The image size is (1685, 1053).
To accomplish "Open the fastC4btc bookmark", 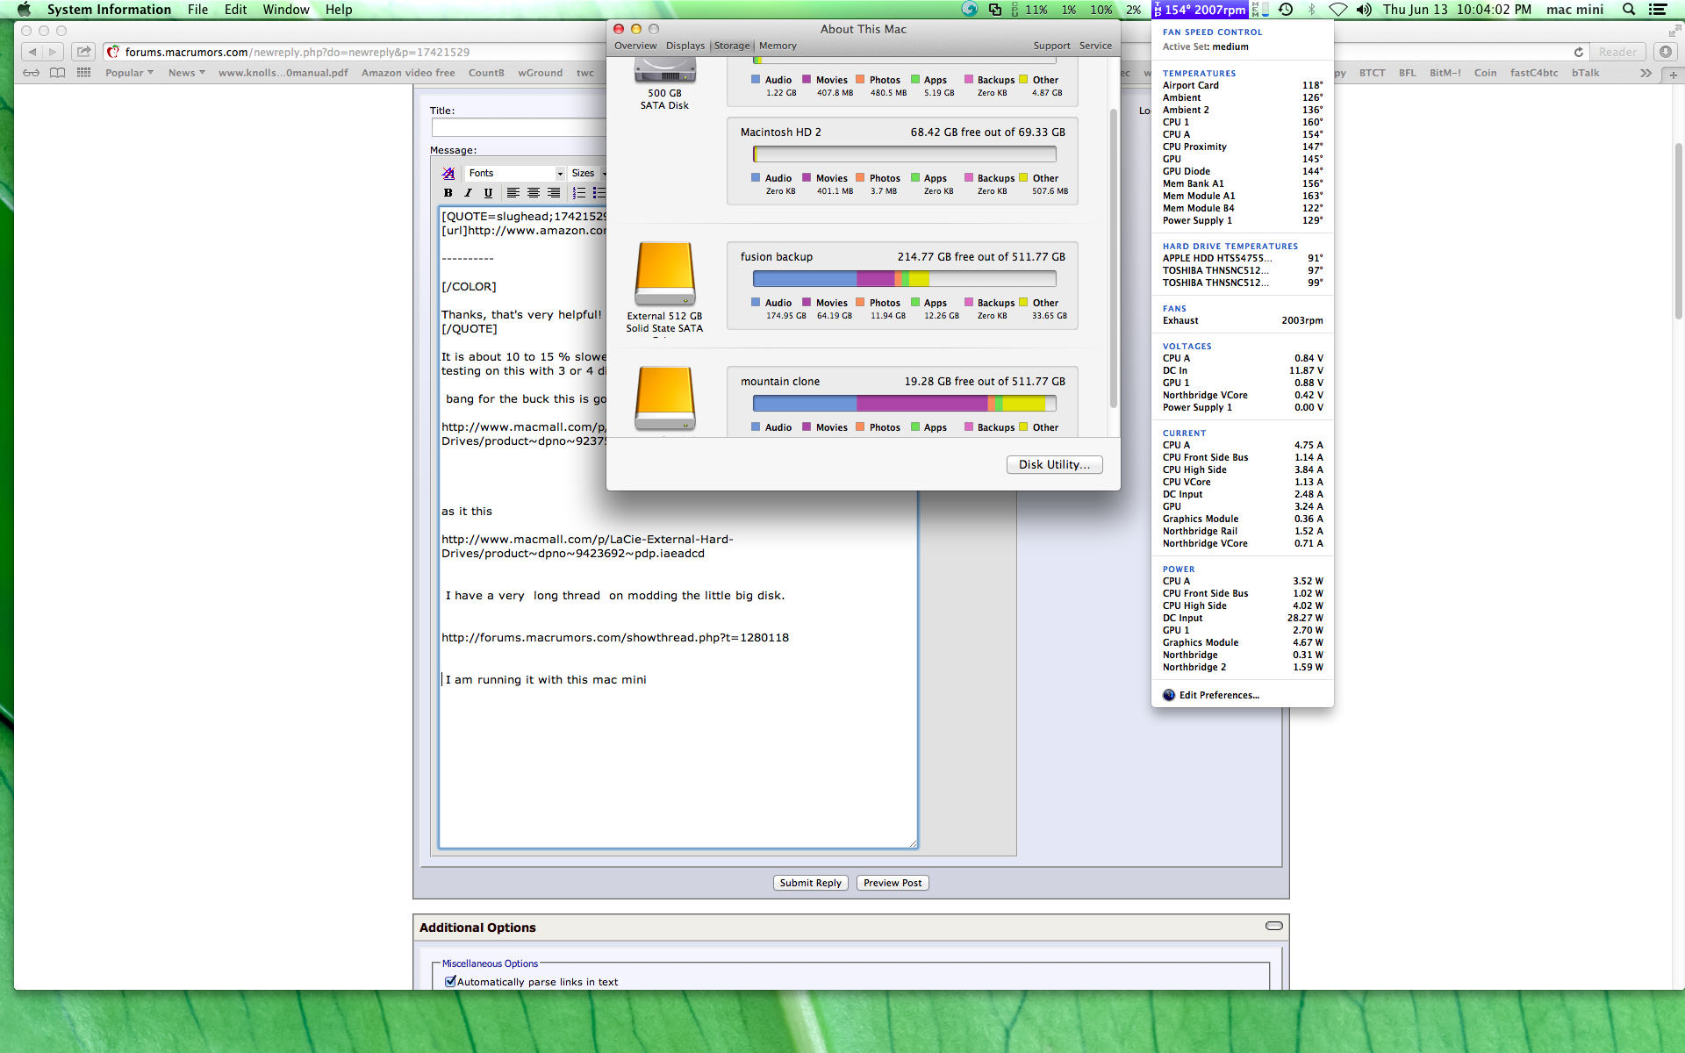I will 1534,73.
